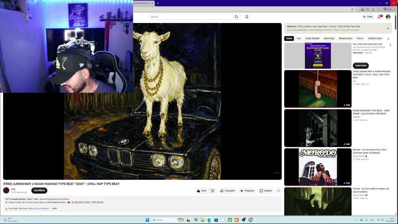Open Penyair video title

(371, 190)
